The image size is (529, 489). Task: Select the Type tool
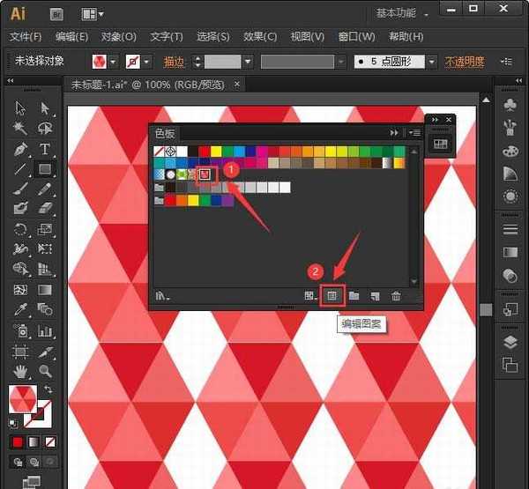(x=44, y=149)
